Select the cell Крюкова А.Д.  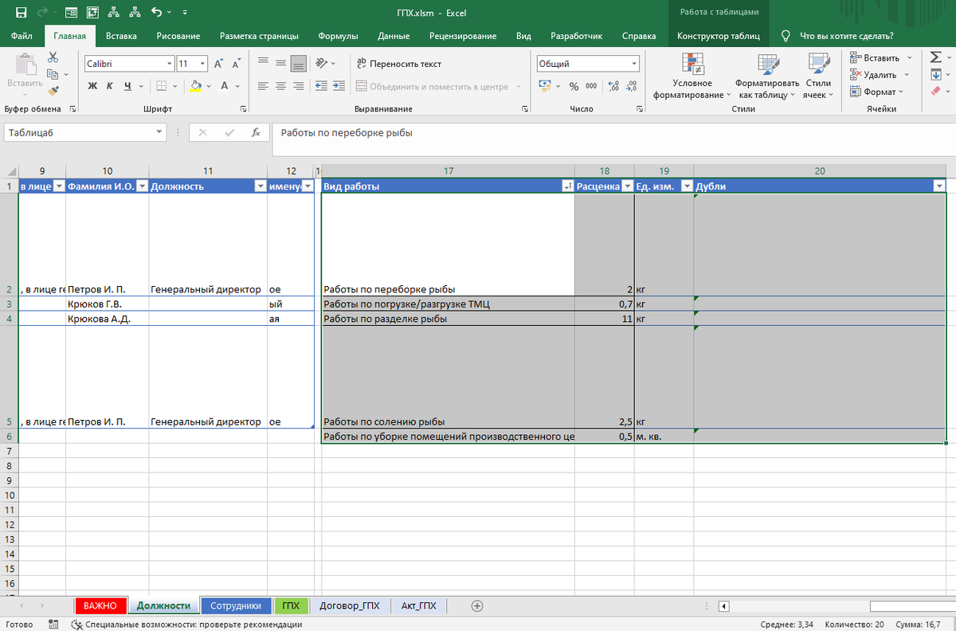tap(108, 319)
